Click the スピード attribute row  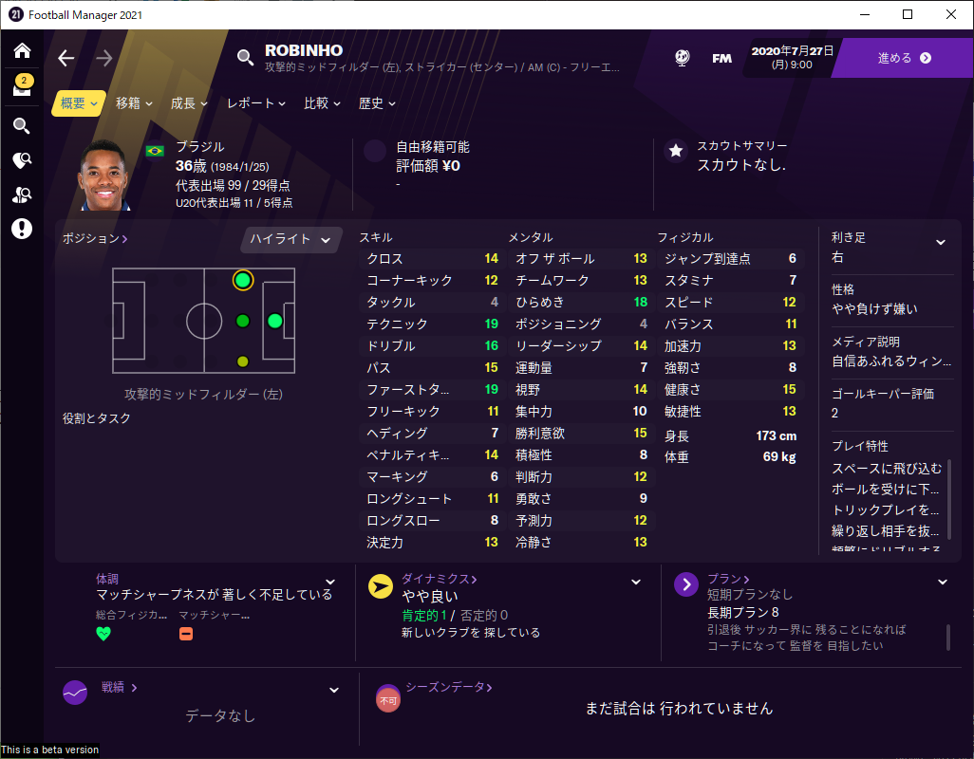pyautogui.click(x=731, y=303)
